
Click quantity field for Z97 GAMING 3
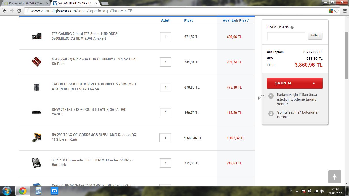coord(165,37)
